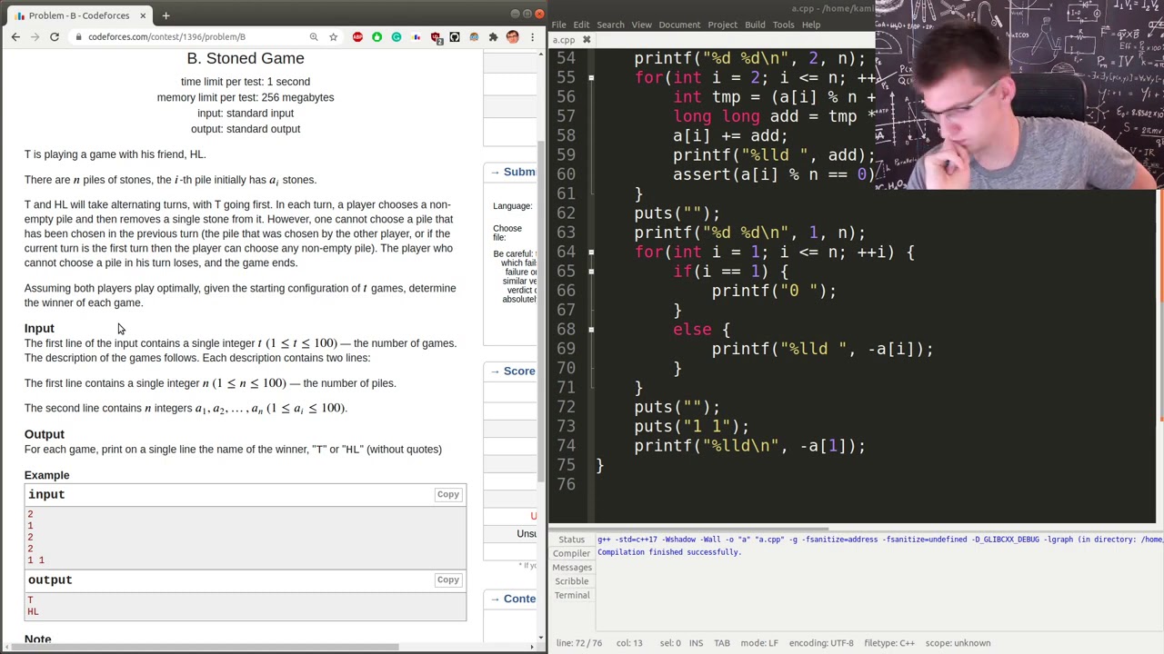Open the Edit menu in Geany
This screenshot has height=654, width=1164.
pos(581,25)
